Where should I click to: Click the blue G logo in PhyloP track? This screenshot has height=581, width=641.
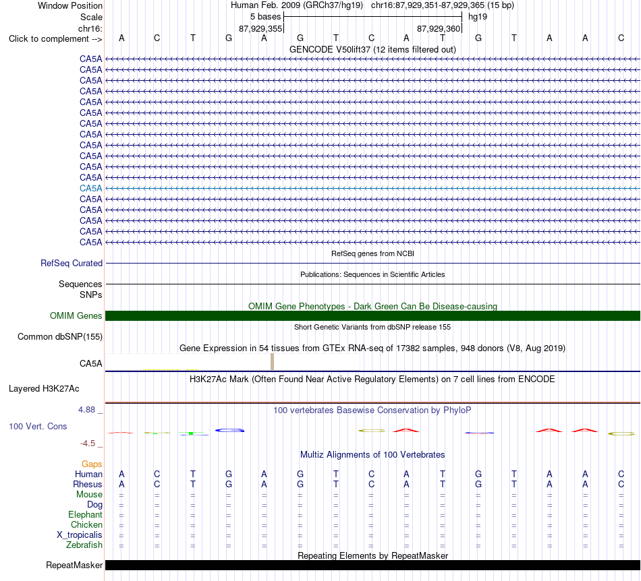[229, 430]
